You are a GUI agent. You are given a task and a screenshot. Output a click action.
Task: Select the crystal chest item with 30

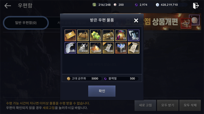click(x=121, y=48)
